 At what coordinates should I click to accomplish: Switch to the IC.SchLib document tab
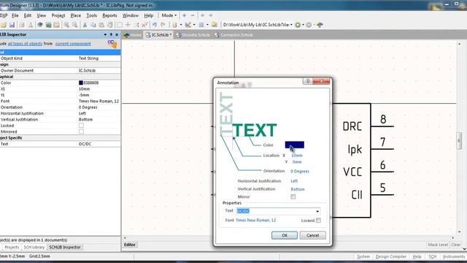click(x=159, y=35)
